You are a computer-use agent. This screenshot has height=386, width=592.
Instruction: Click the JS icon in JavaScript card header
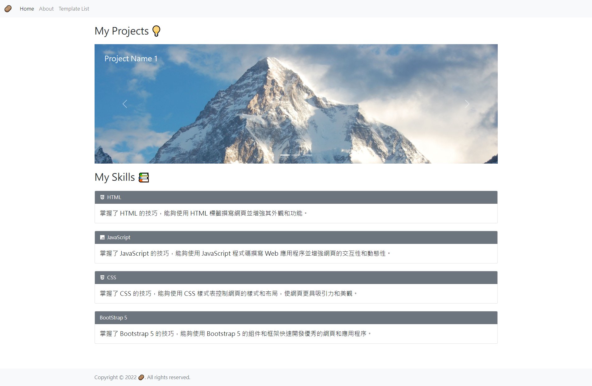tap(102, 238)
